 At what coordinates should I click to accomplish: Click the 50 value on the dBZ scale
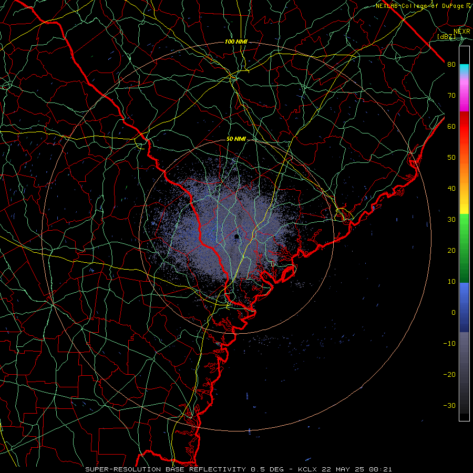coord(451,158)
